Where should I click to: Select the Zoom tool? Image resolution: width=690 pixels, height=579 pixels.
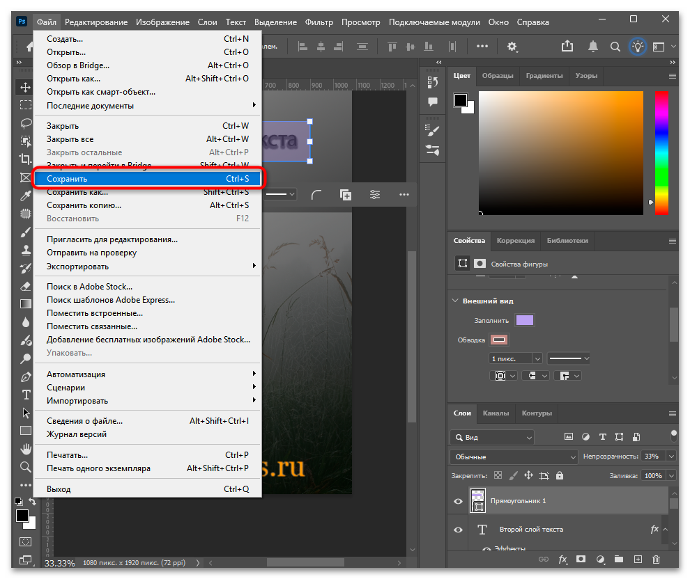[x=26, y=466]
